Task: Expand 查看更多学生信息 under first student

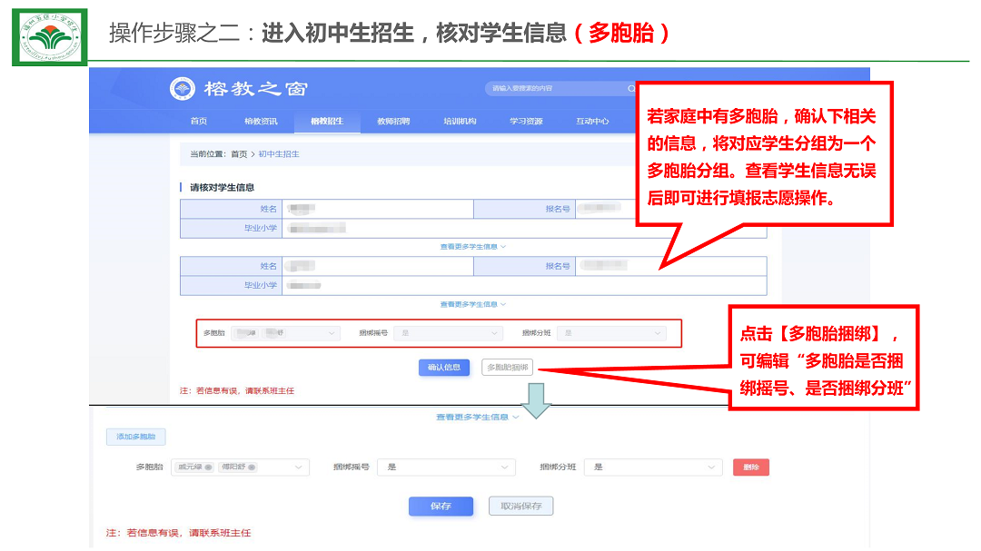Action: coord(472,246)
